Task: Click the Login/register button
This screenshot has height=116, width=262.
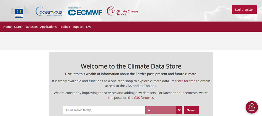Action: point(244,10)
